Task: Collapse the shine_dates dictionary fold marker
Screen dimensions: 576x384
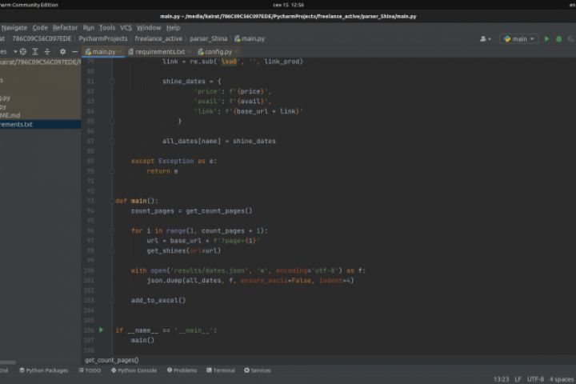Action: [113, 82]
